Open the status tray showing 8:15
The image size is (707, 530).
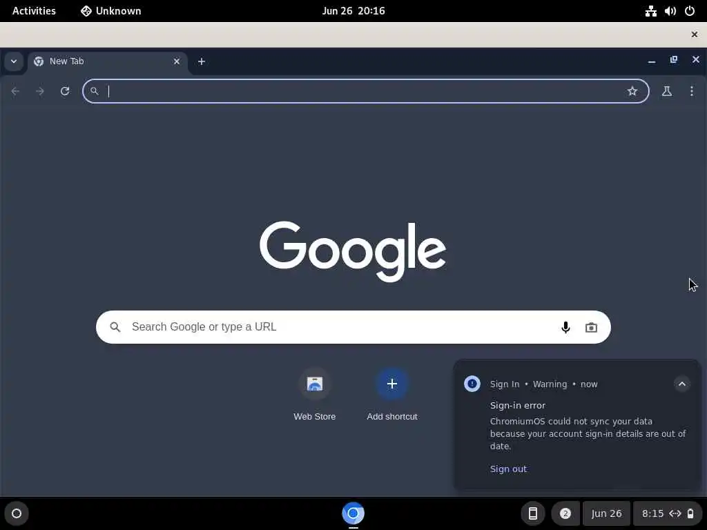pyautogui.click(x=668, y=513)
